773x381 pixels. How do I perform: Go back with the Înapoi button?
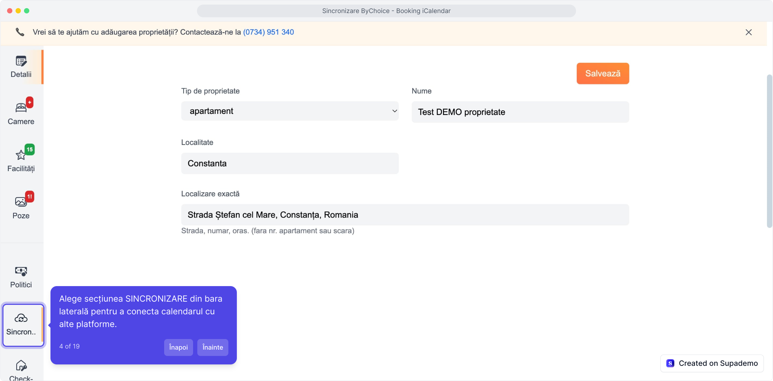coord(179,347)
